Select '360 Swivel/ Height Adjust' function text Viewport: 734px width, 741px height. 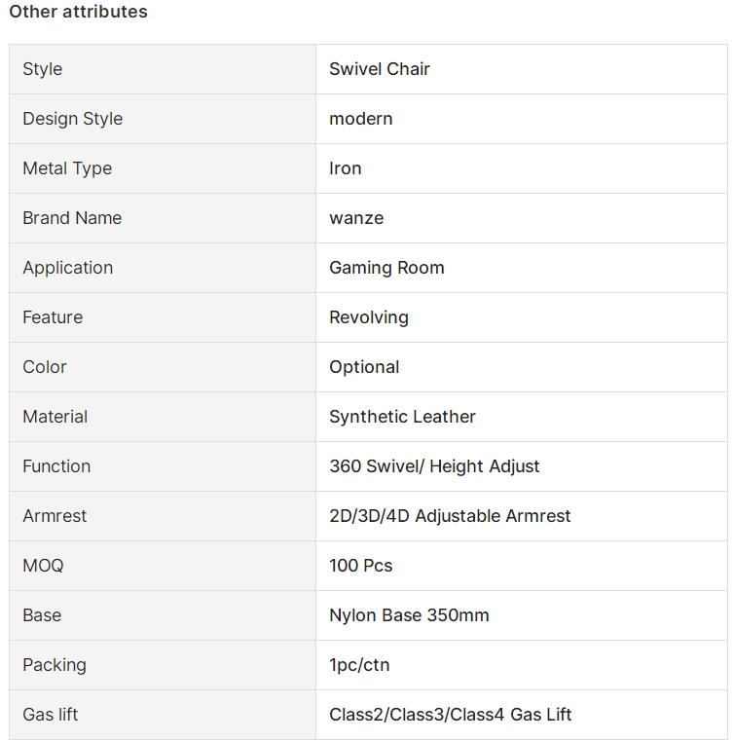(x=434, y=466)
